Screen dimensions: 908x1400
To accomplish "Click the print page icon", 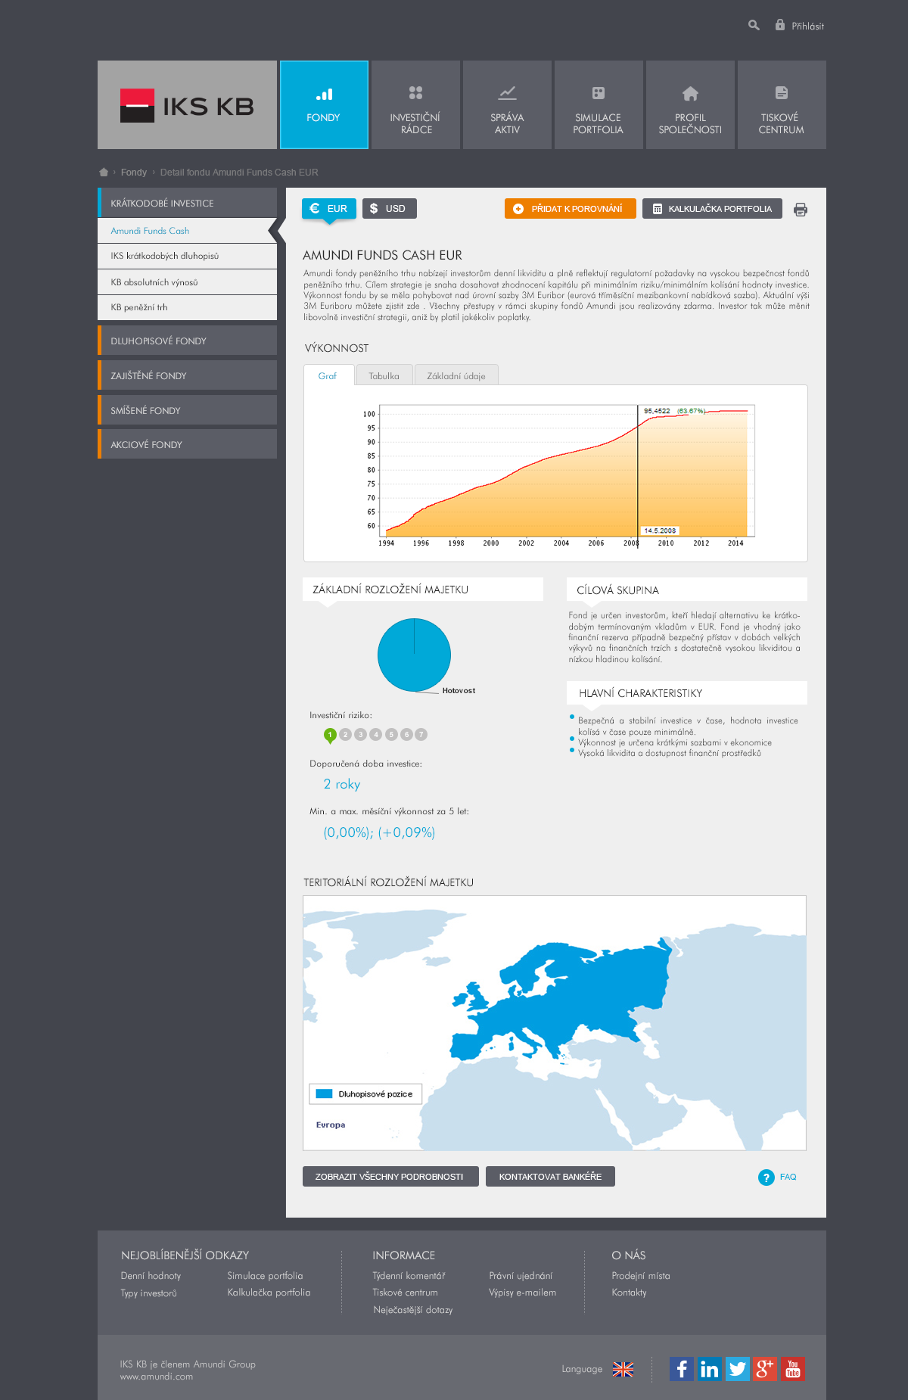I will [801, 210].
